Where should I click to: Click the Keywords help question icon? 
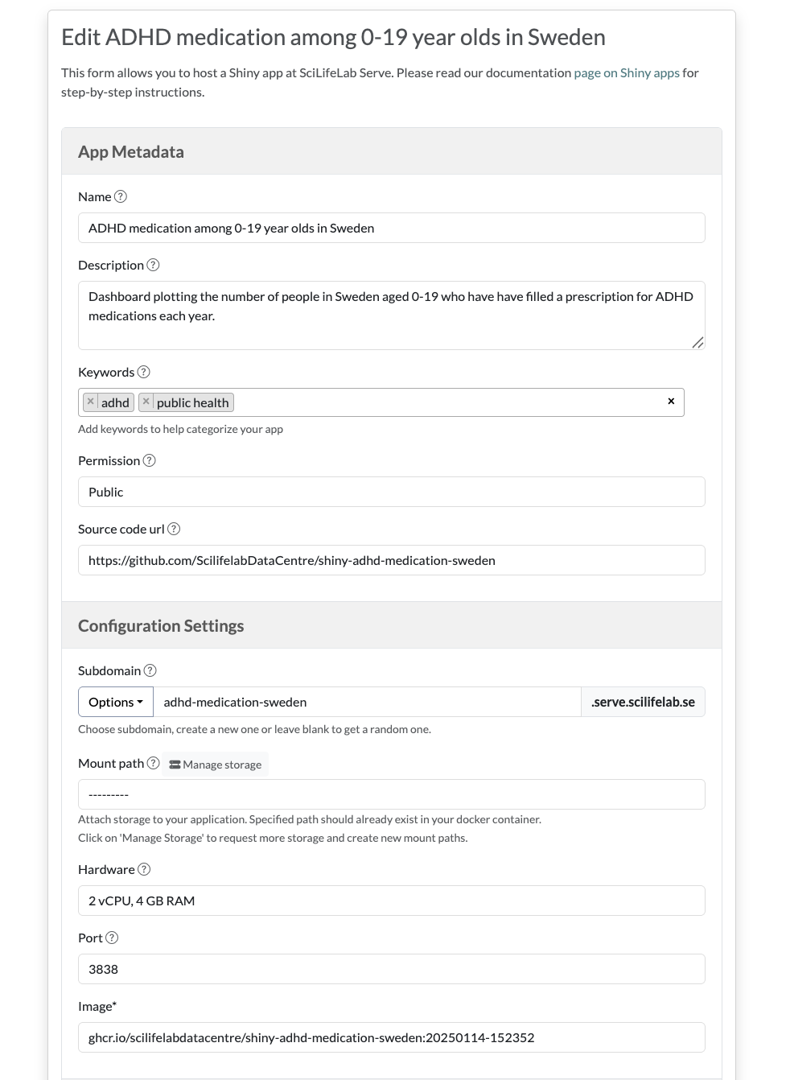144,372
